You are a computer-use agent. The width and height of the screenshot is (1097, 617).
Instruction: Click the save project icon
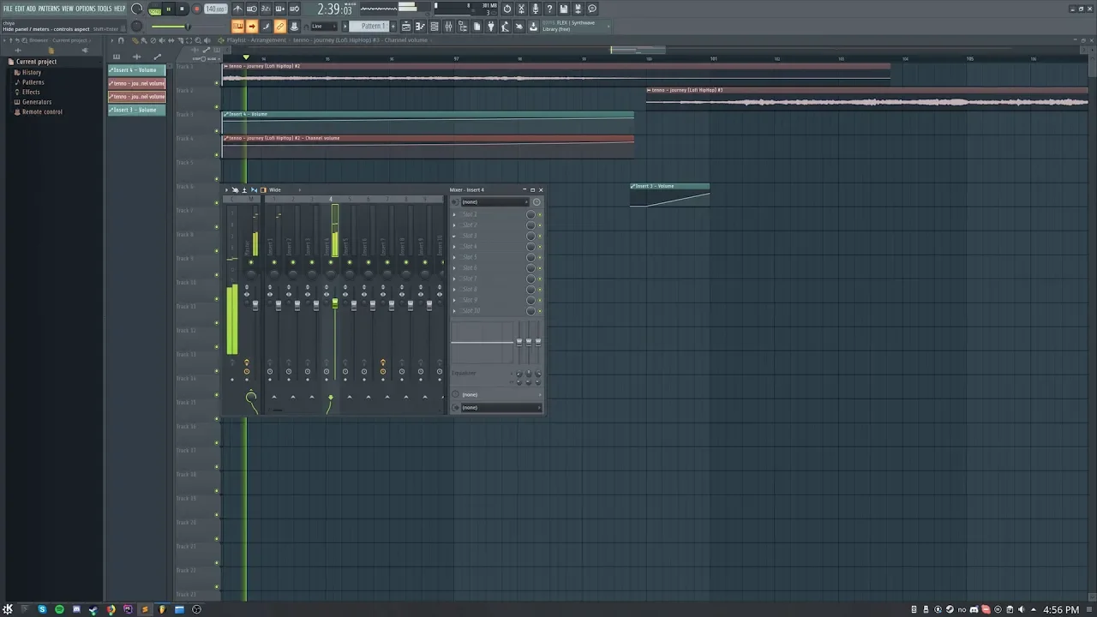click(x=563, y=9)
